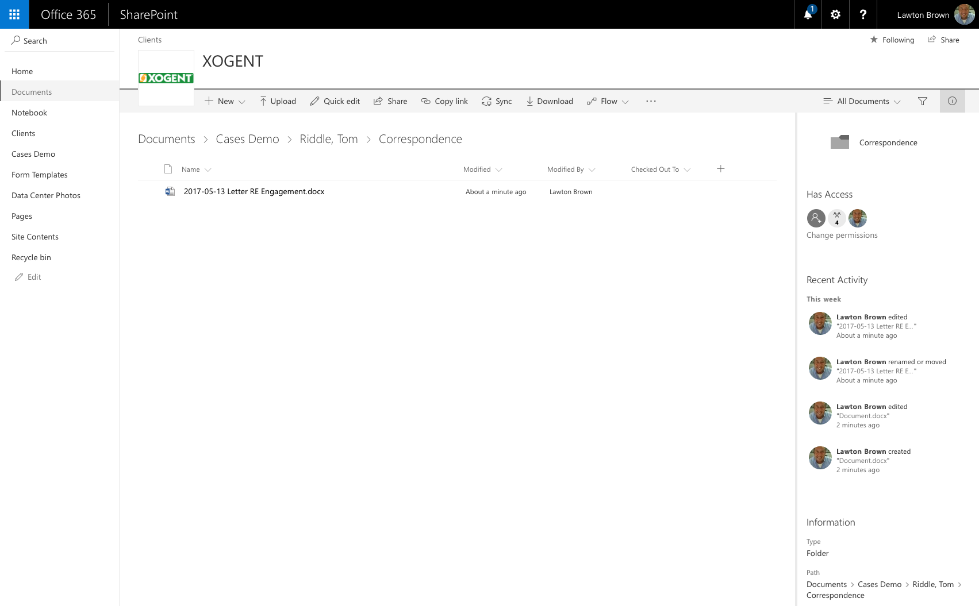Toggle Following star for the site
Screen dimensions: 979x606
(x=892, y=40)
